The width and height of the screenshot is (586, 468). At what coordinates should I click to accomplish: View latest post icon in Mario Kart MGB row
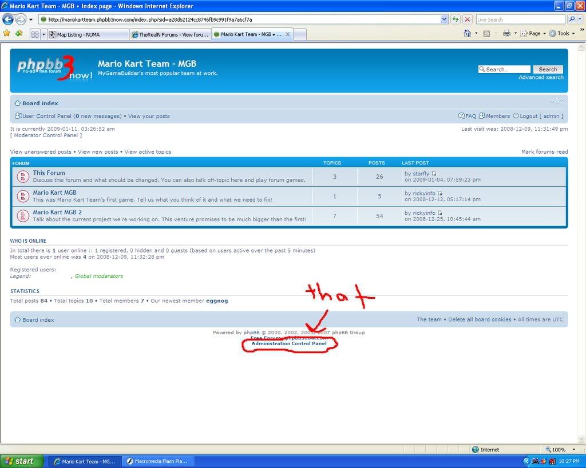[440, 193]
